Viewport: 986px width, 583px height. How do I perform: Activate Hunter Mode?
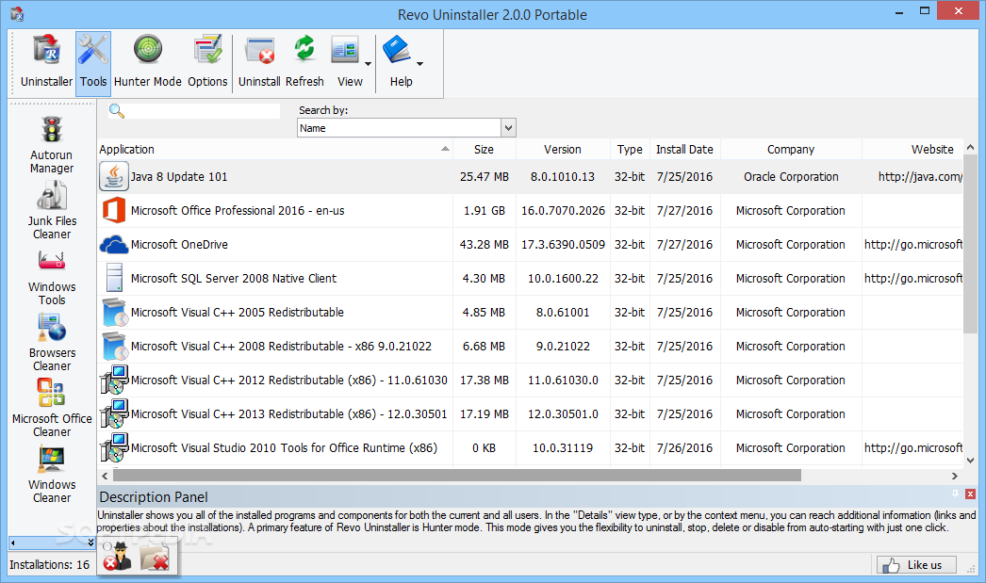point(148,62)
